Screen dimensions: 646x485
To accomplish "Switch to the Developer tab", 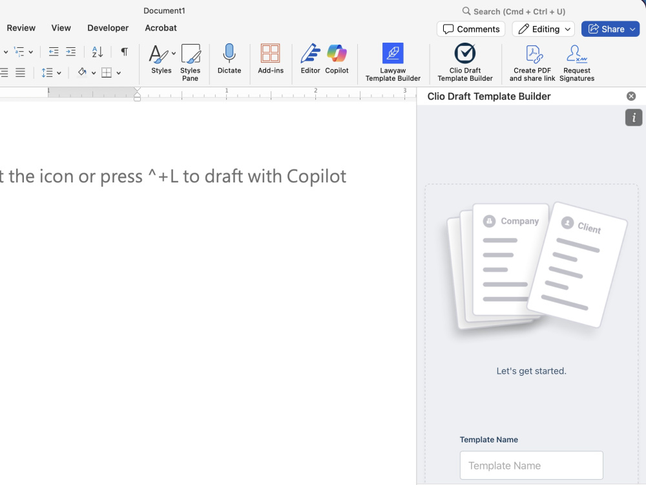I will point(108,28).
